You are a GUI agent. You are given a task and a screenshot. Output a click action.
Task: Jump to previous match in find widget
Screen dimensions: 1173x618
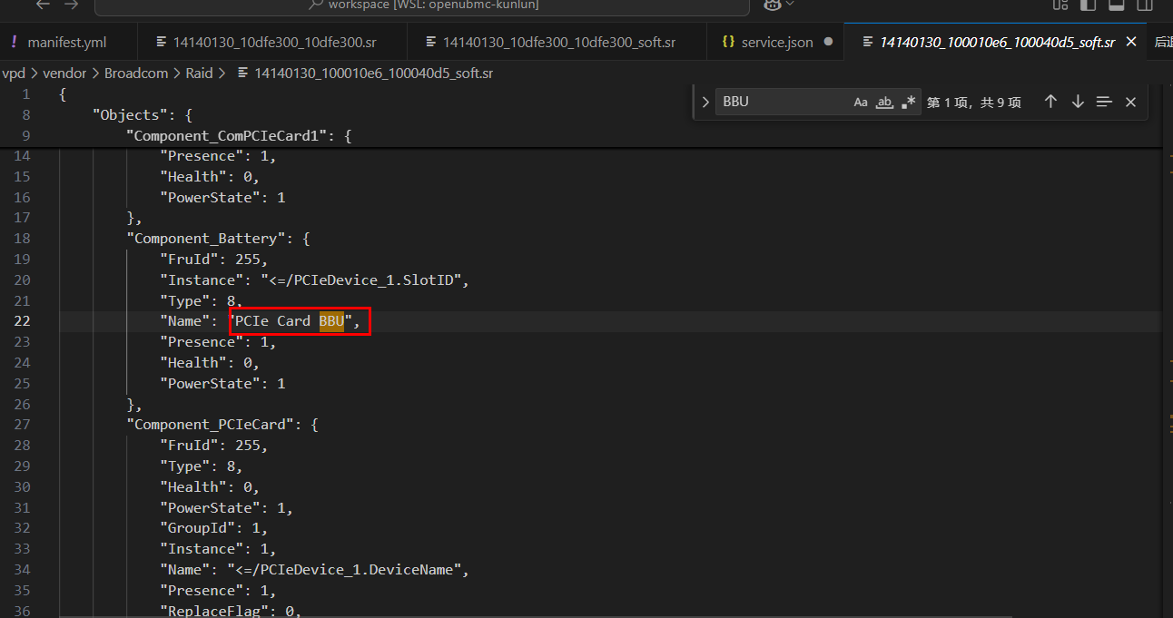click(1050, 102)
